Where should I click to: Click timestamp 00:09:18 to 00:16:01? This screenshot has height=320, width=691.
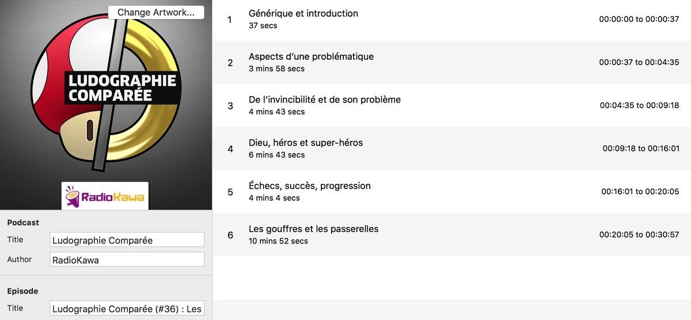[641, 148]
